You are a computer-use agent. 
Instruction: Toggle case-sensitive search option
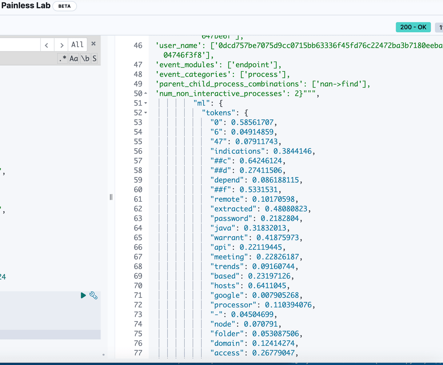74,58
